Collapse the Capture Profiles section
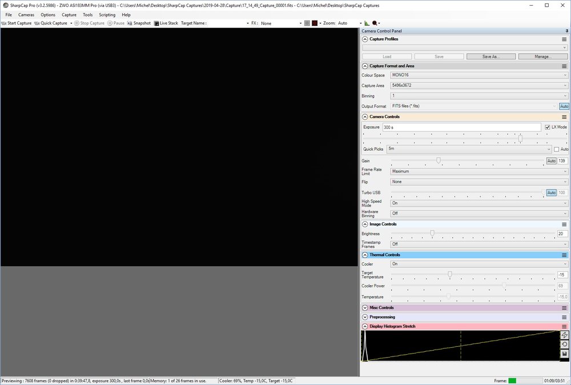Screen dimensions: 571x385 click(365, 39)
